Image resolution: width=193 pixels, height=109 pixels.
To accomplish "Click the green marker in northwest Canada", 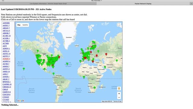I will (x=38, y=51).
